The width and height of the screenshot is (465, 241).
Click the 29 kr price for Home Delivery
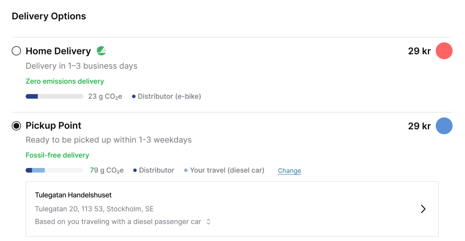[419, 51]
